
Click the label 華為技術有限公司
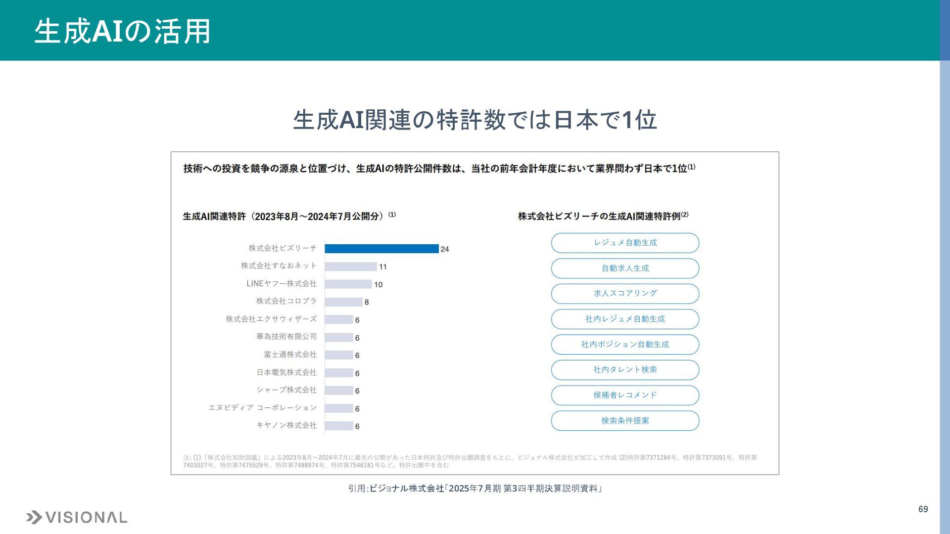click(286, 337)
